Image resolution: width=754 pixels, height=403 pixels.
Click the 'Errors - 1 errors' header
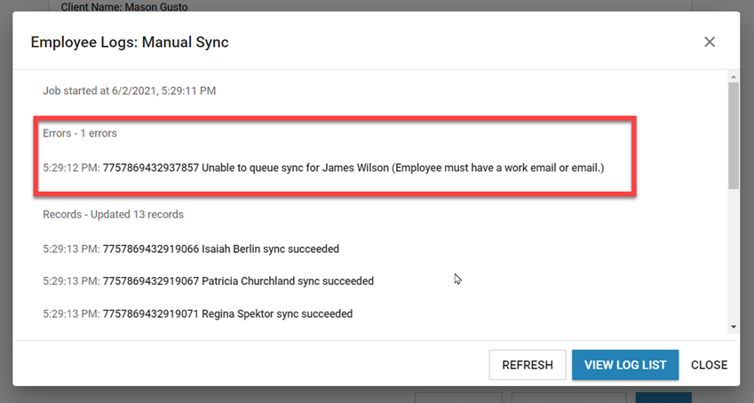tap(80, 133)
